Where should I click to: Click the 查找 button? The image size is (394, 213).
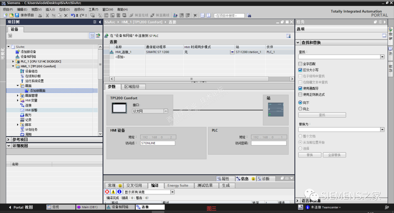[x=322, y=115]
